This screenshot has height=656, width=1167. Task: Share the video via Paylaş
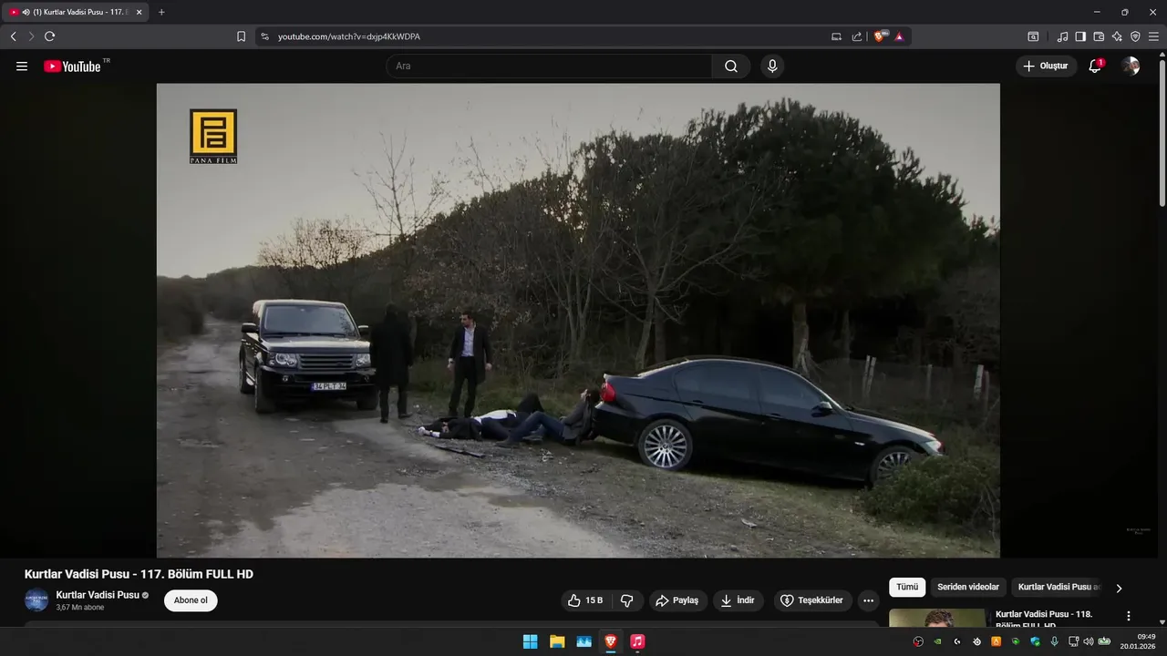click(677, 600)
